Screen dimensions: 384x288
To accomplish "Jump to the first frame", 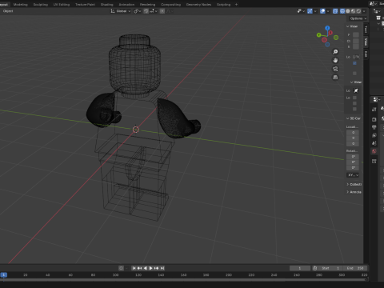I will [134, 268].
